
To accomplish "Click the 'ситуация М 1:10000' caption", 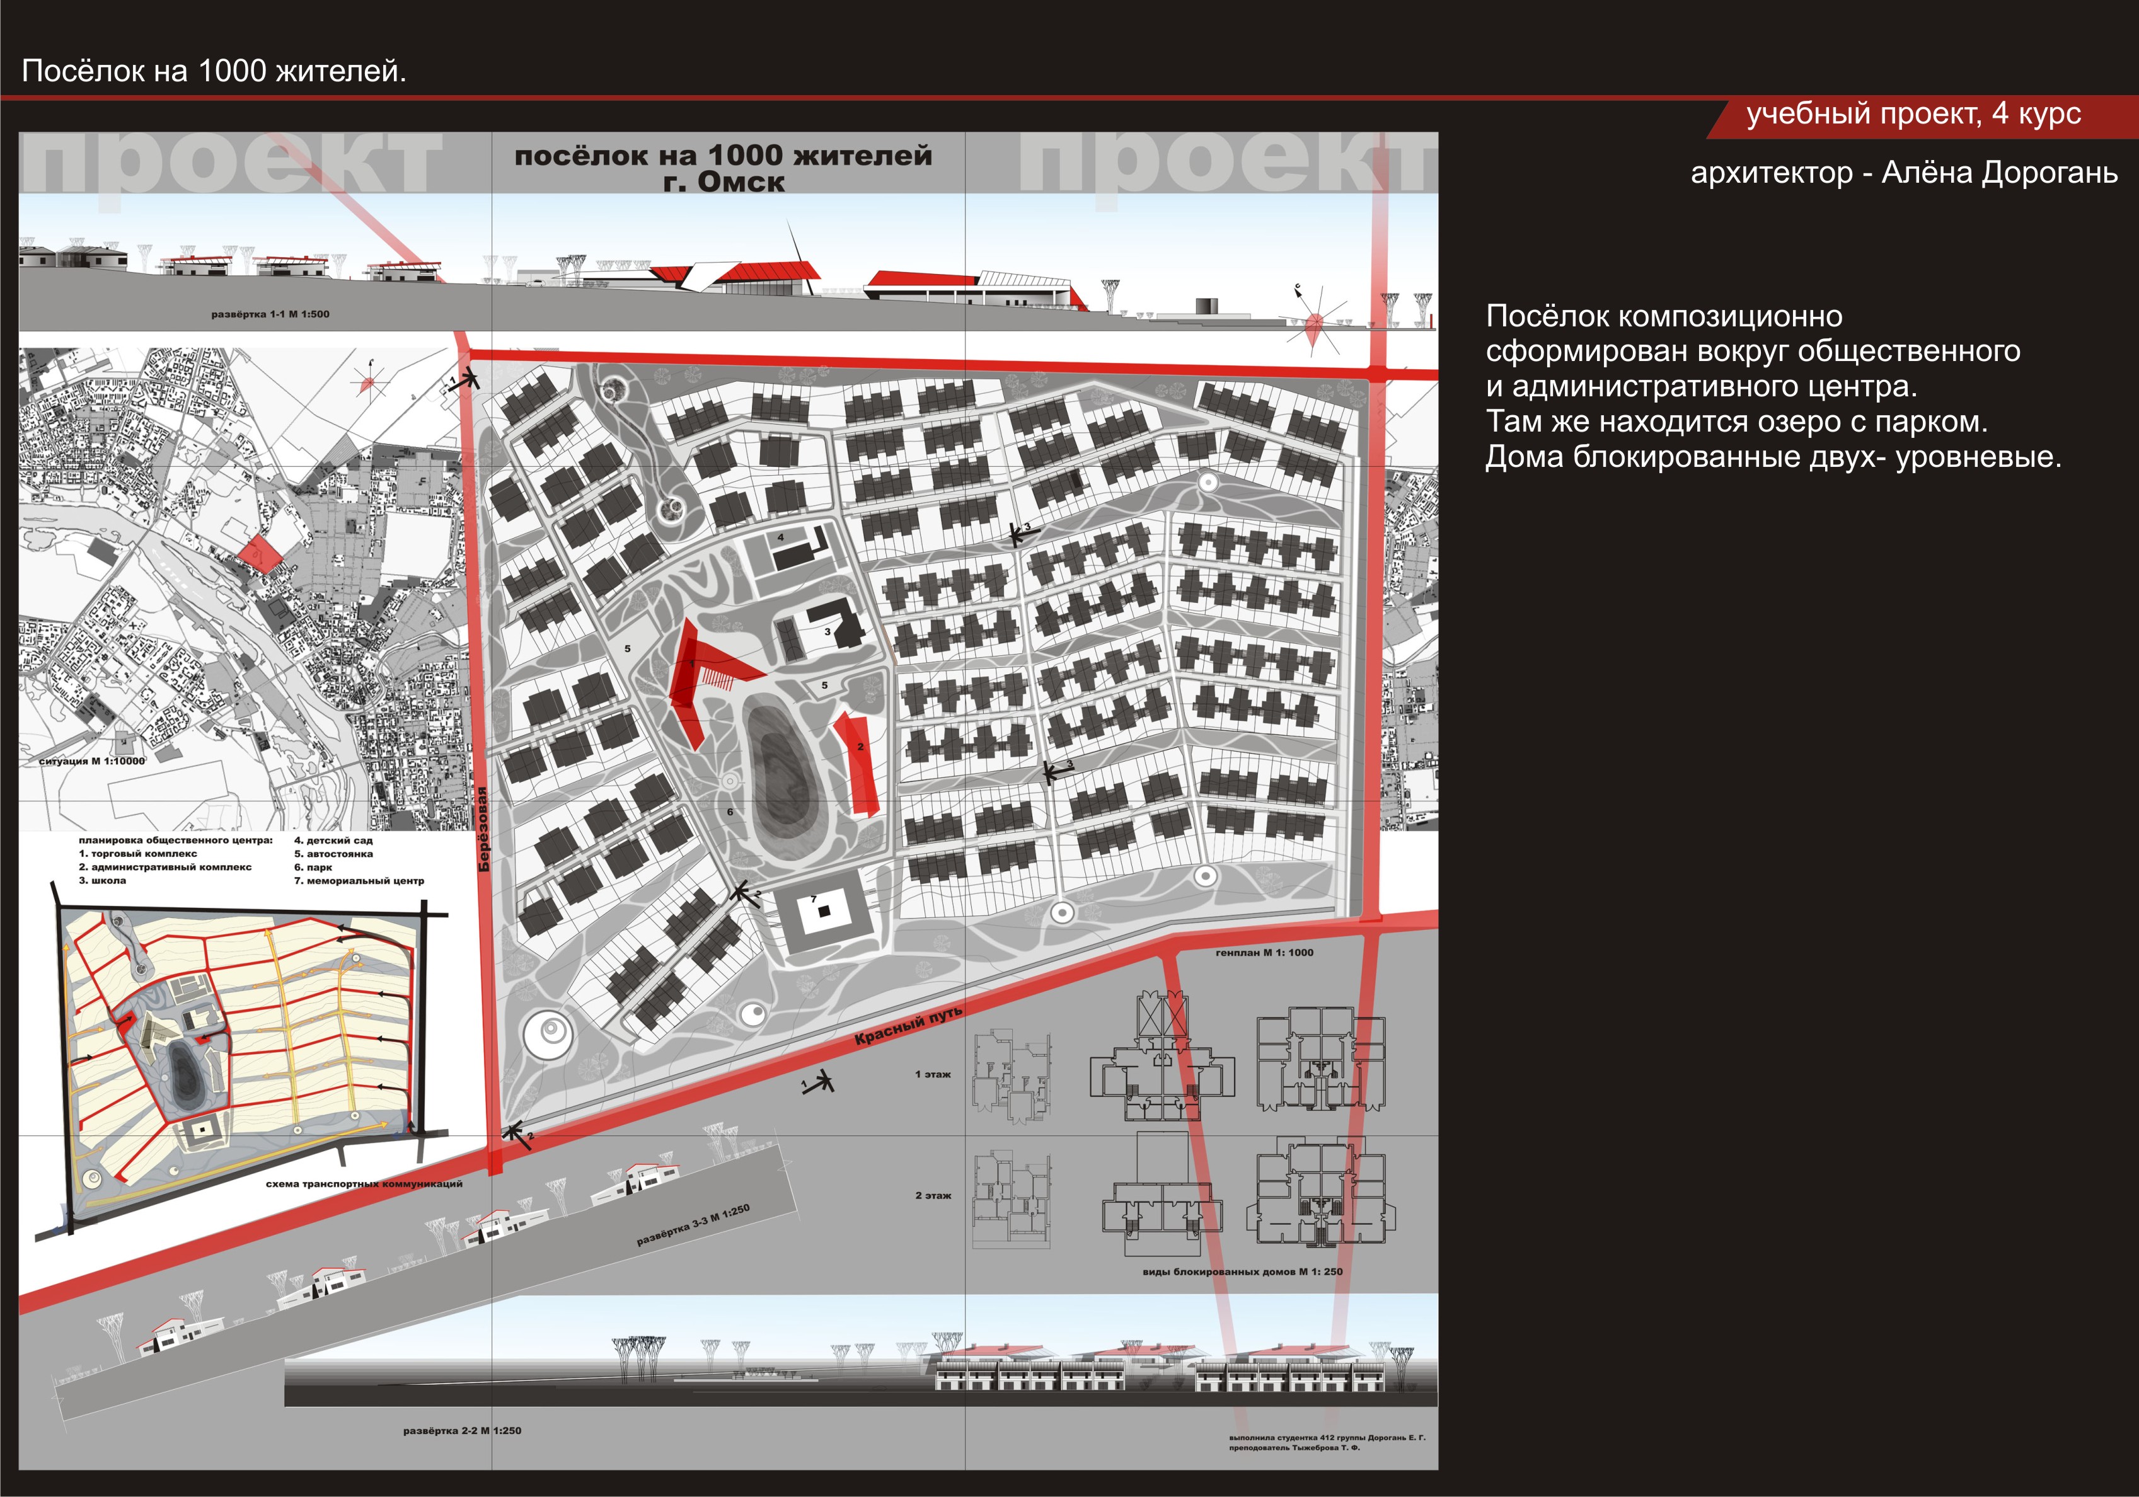I will 92,761.
